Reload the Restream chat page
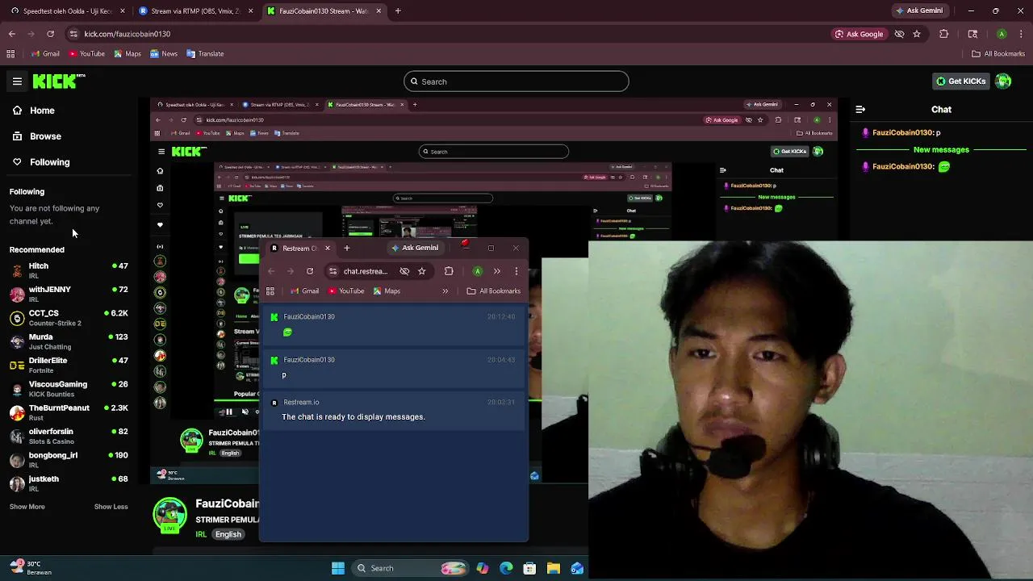Image resolution: width=1033 pixels, height=581 pixels. (x=310, y=271)
